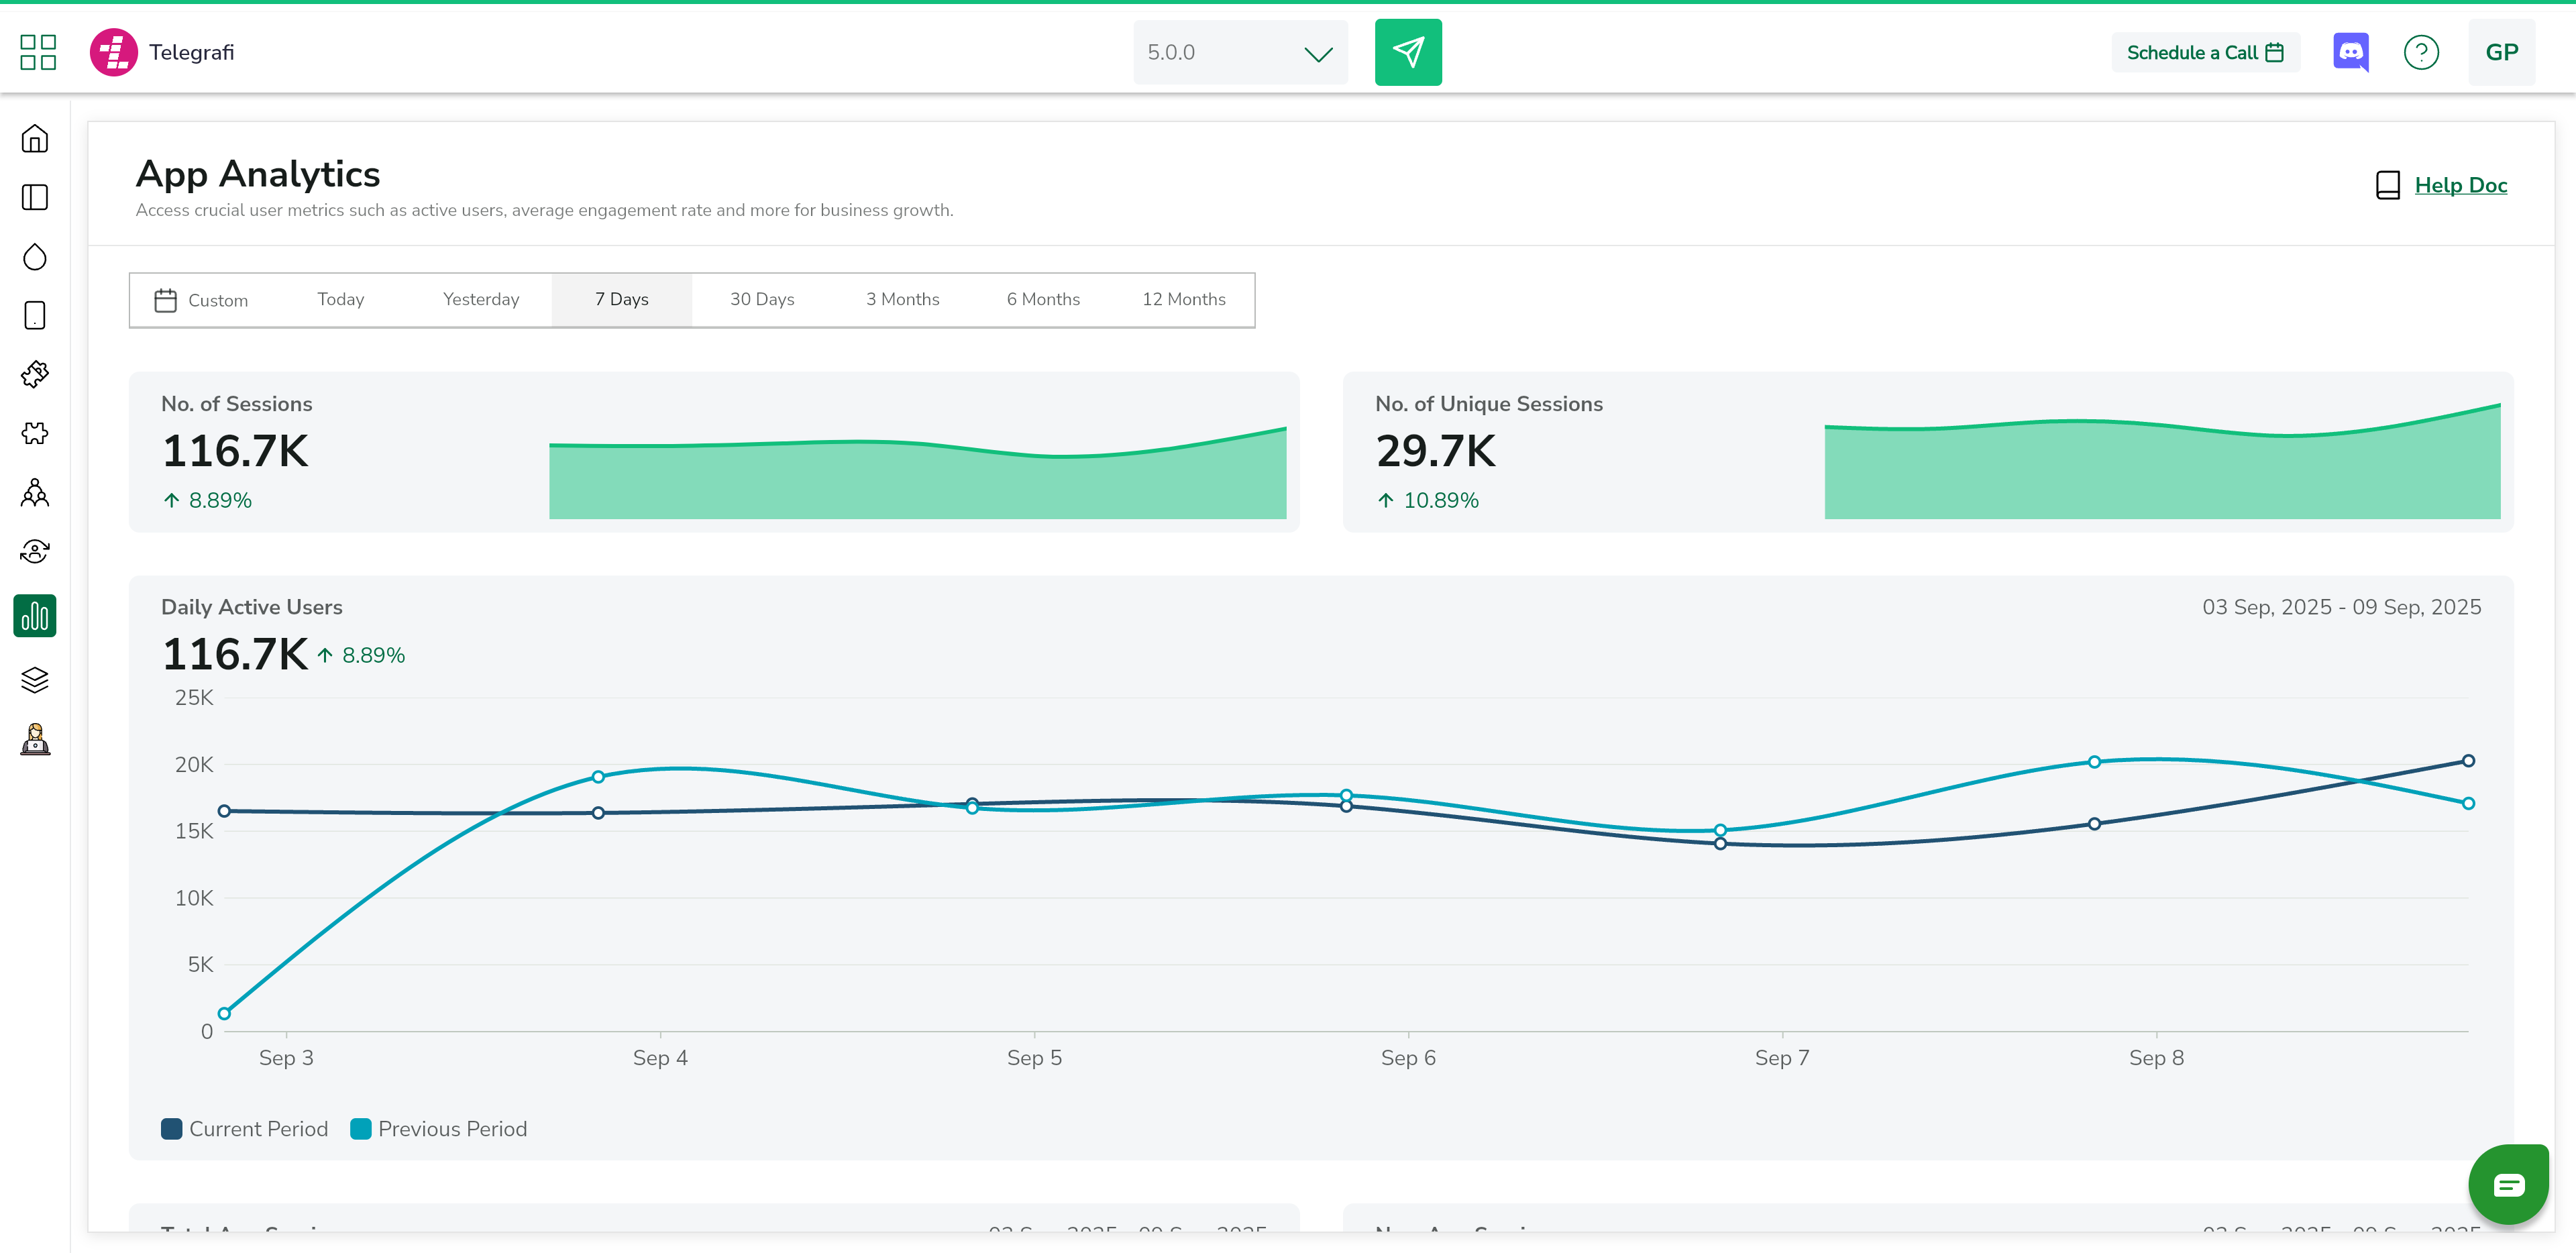
Task: Click the home icon in sidebar
Action: (35, 139)
